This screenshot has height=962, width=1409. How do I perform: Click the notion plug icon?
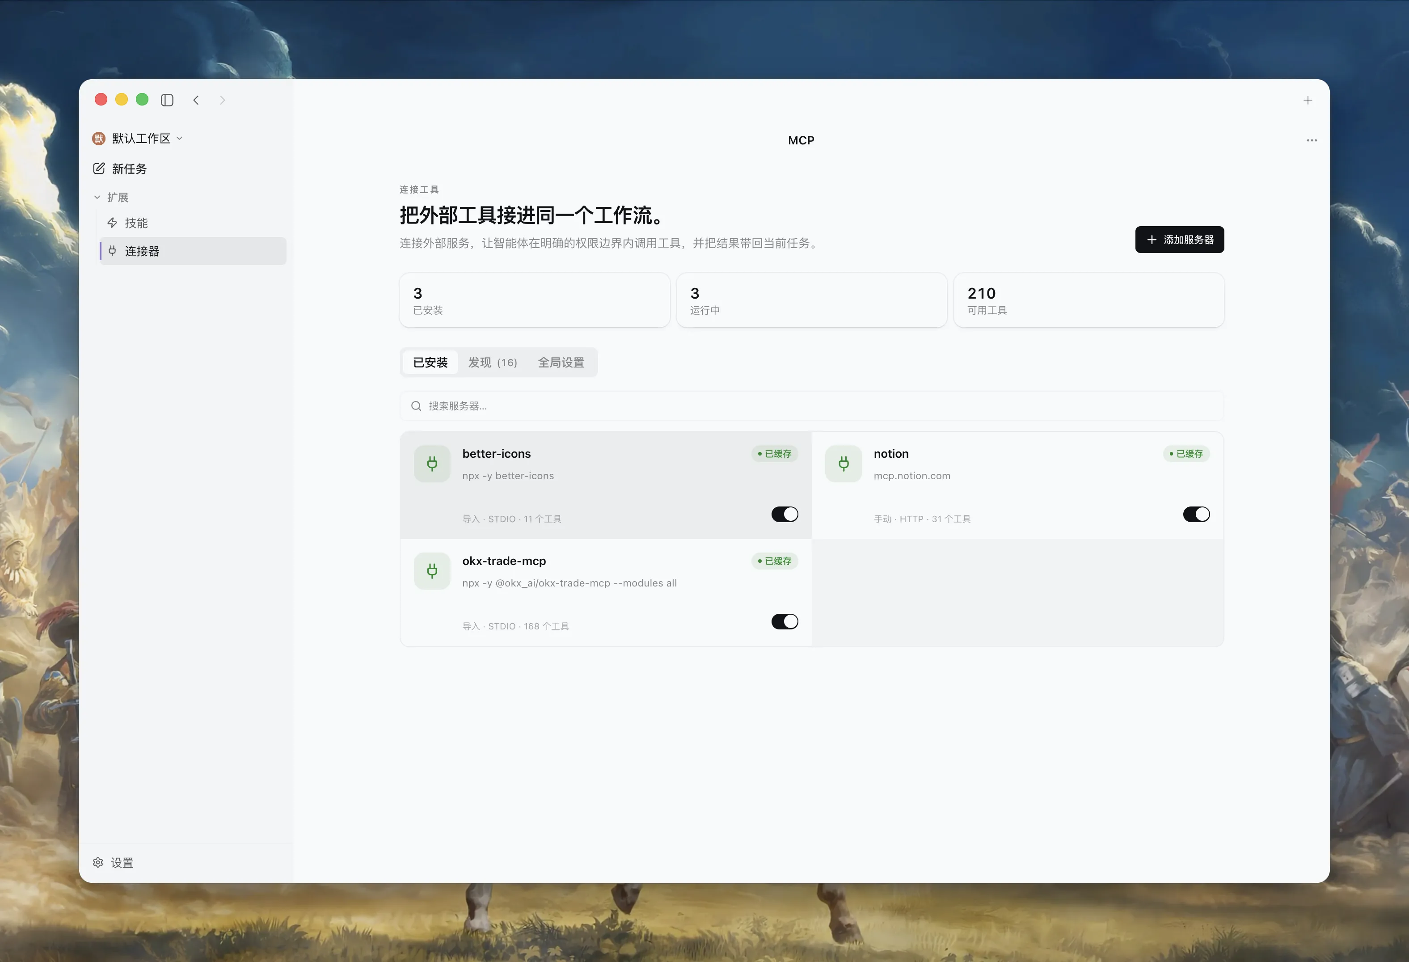[x=844, y=464]
